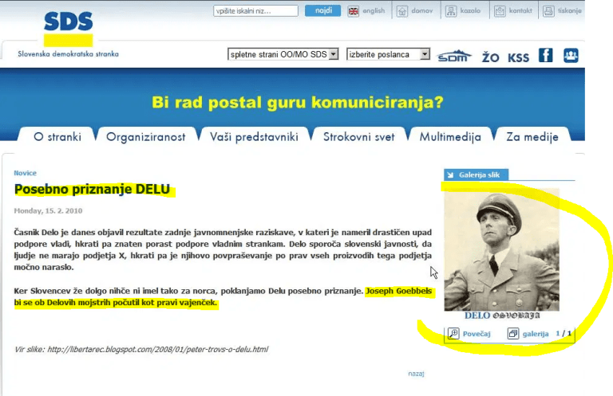Viewport: 613px width, 396px height.
Task: Open the kazalo link
Action: (x=470, y=11)
